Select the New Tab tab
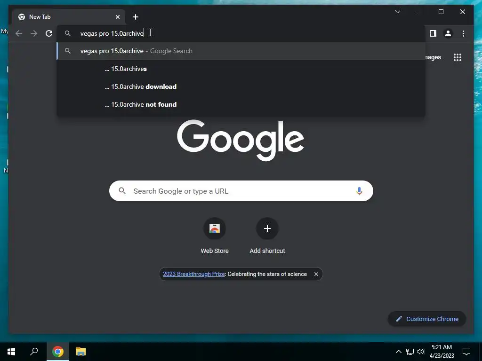Image resolution: width=482 pixels, height=361 pixels. point(69,17)
